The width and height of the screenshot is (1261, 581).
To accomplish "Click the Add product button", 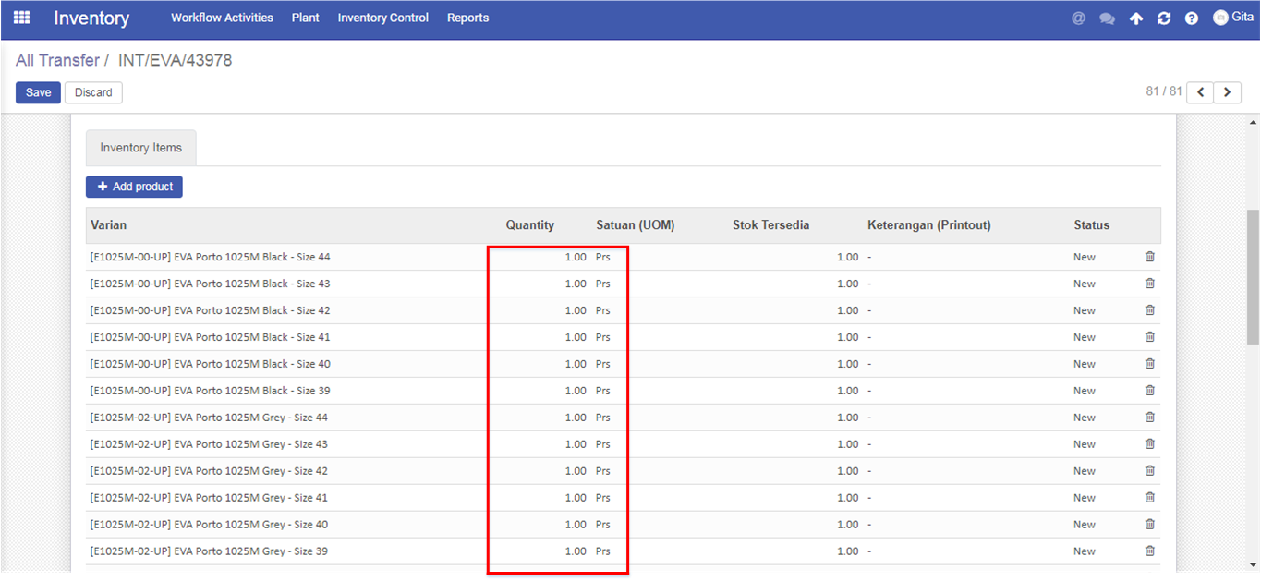I will tap(134, 187).
